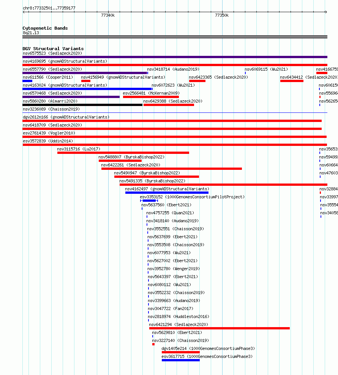Select the blue esv3617715 variant bar
Screen dimensions: 338x375
[x=181, y=360]
